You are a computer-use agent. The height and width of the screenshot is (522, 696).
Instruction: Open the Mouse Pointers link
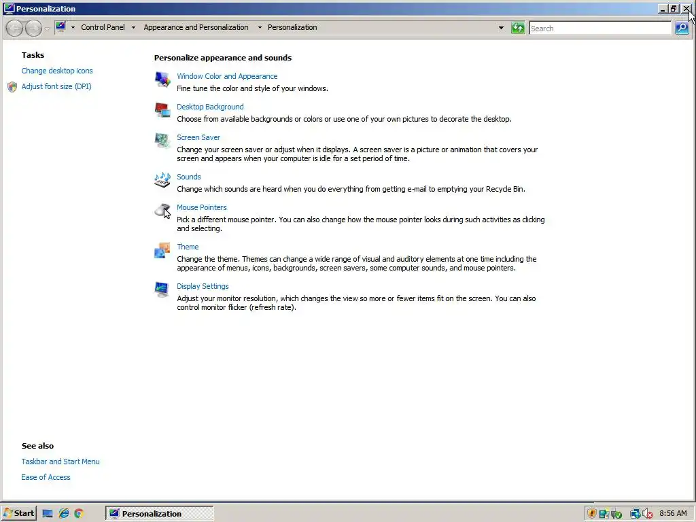coord(201,207)
